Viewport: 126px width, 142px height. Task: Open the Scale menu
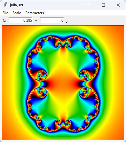17,13
